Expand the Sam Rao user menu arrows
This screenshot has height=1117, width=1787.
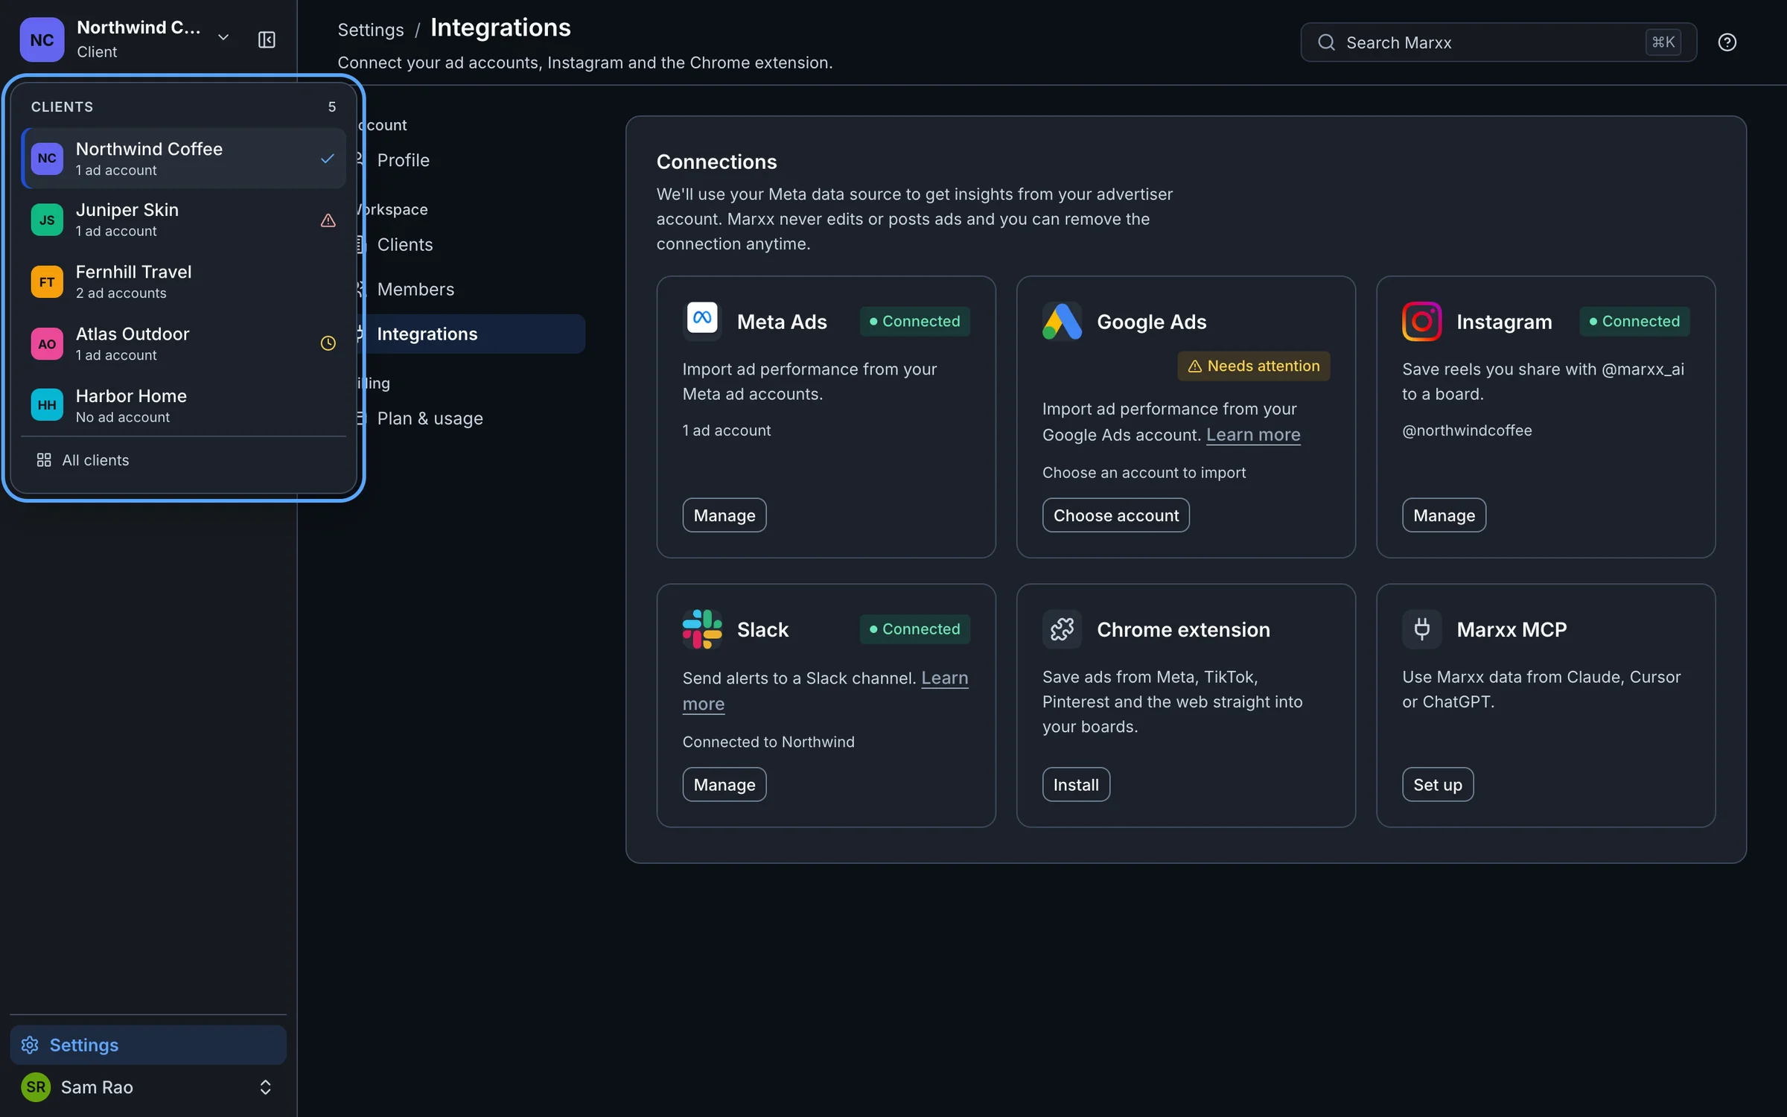pyautogui.click(x=265, y=1087)
